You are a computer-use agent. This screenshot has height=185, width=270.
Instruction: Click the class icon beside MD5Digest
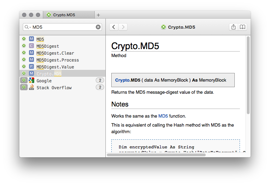click(31, 46)
